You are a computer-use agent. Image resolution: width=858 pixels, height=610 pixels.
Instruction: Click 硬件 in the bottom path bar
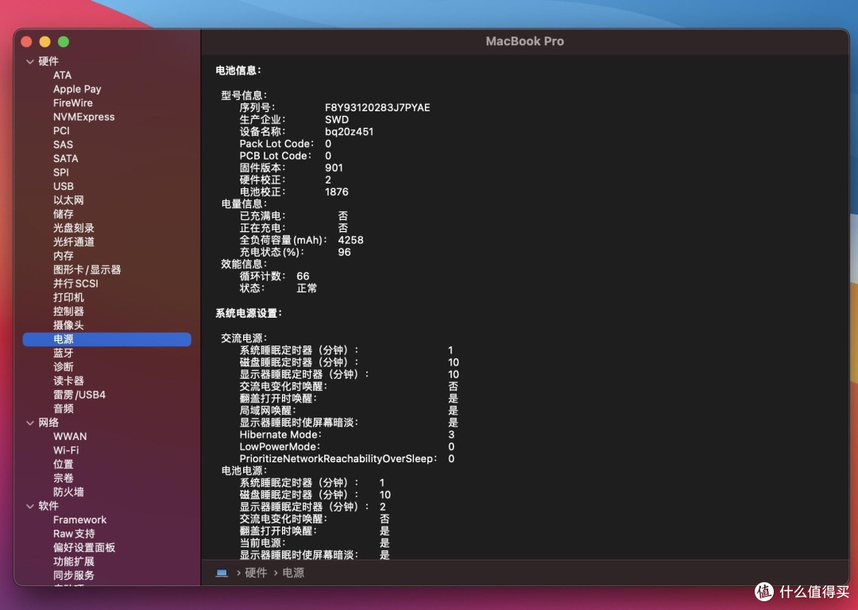pos(256,573)
